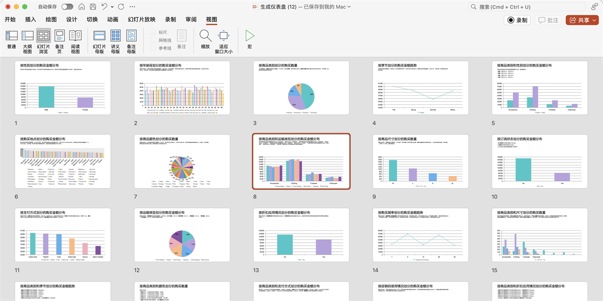Switch to 普通 normal view
This screenshot has width=603, height=301.
point(11,40)
